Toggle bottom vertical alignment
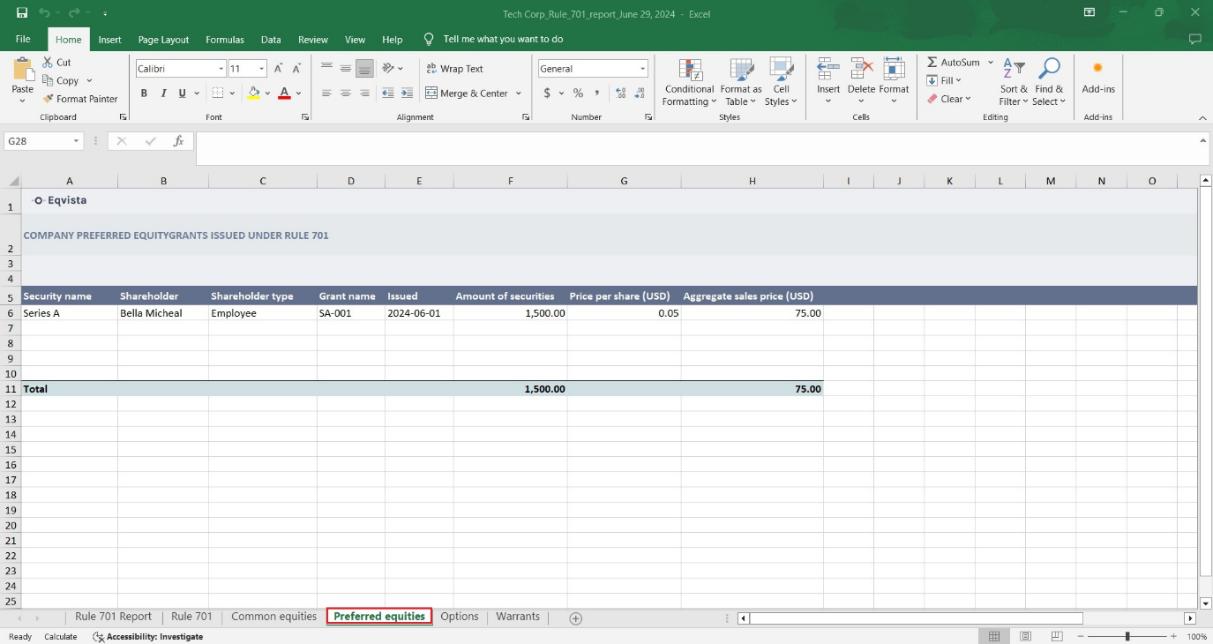Image resolution: width=1213 pixels, height=644 pixels. [x=365, y=69]
